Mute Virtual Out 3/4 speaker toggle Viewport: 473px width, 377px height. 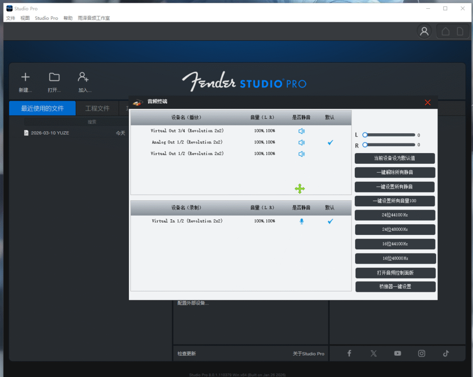coord(301,131)
